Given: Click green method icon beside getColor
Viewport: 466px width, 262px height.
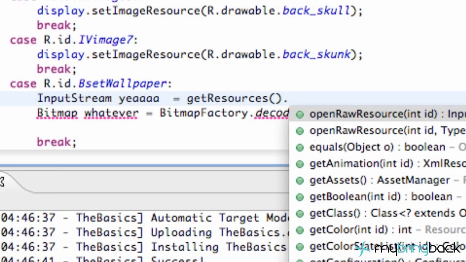Looking at the screenshot, I should point(300,230).
